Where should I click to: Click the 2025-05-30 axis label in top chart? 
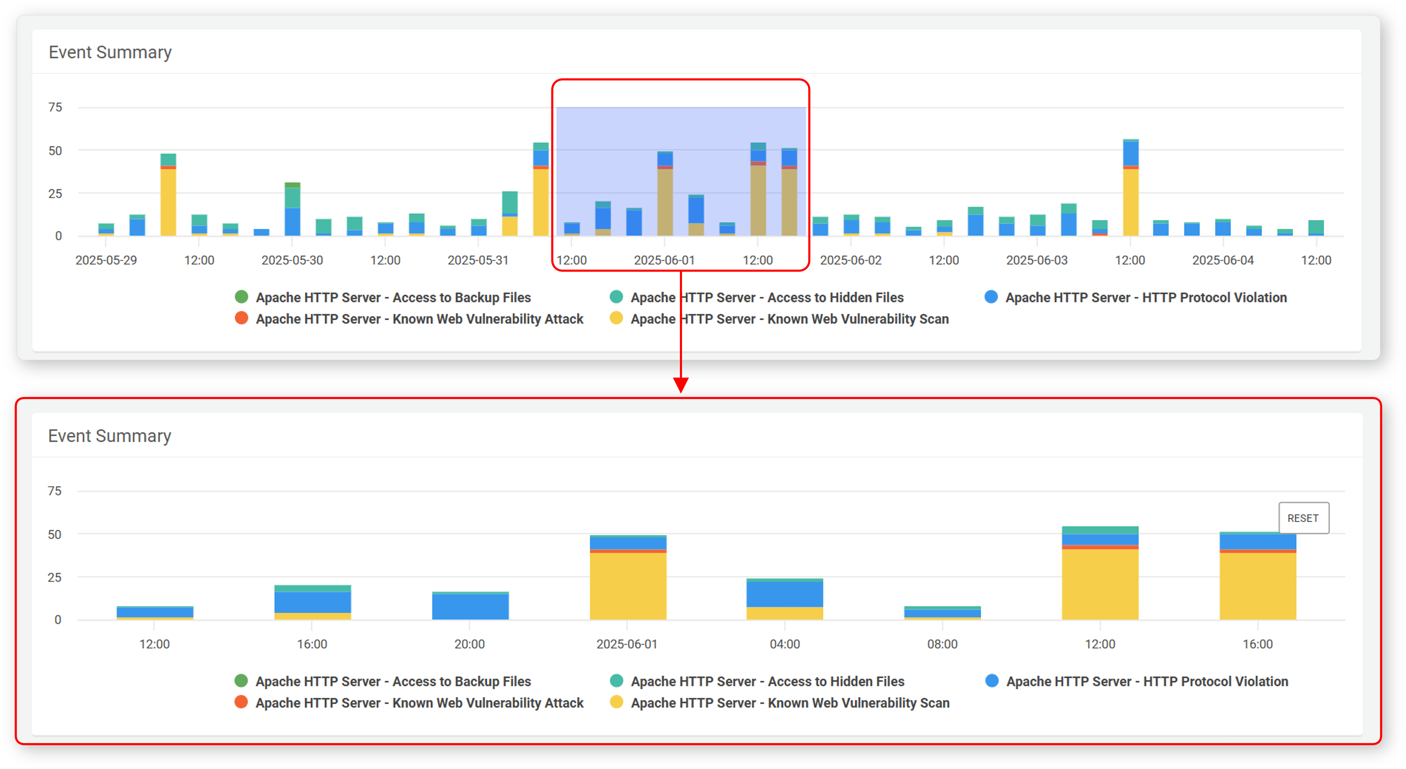pyautogui.click(x=292, y=260)
